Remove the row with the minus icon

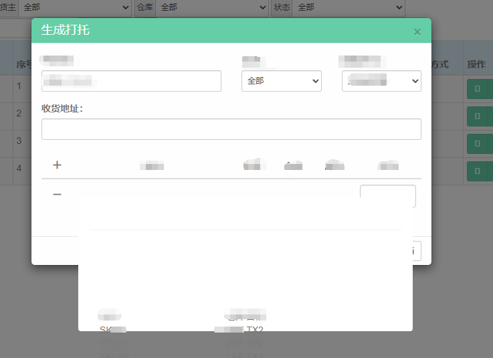pyautogui.click(x=57, y=195)
